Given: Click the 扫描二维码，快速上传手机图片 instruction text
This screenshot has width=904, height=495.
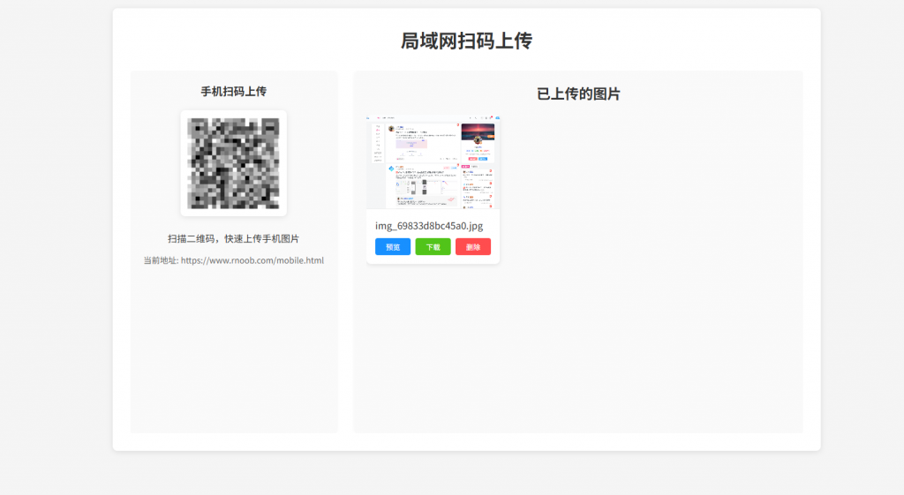Looking at the screenshot, I should 233,239.
